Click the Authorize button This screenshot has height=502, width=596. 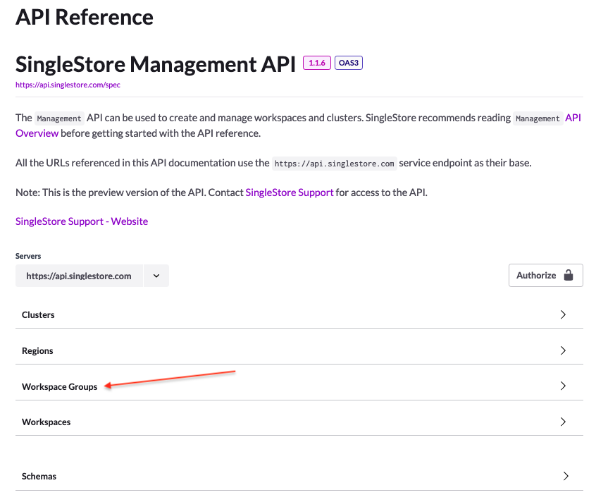tap(545, 276)
